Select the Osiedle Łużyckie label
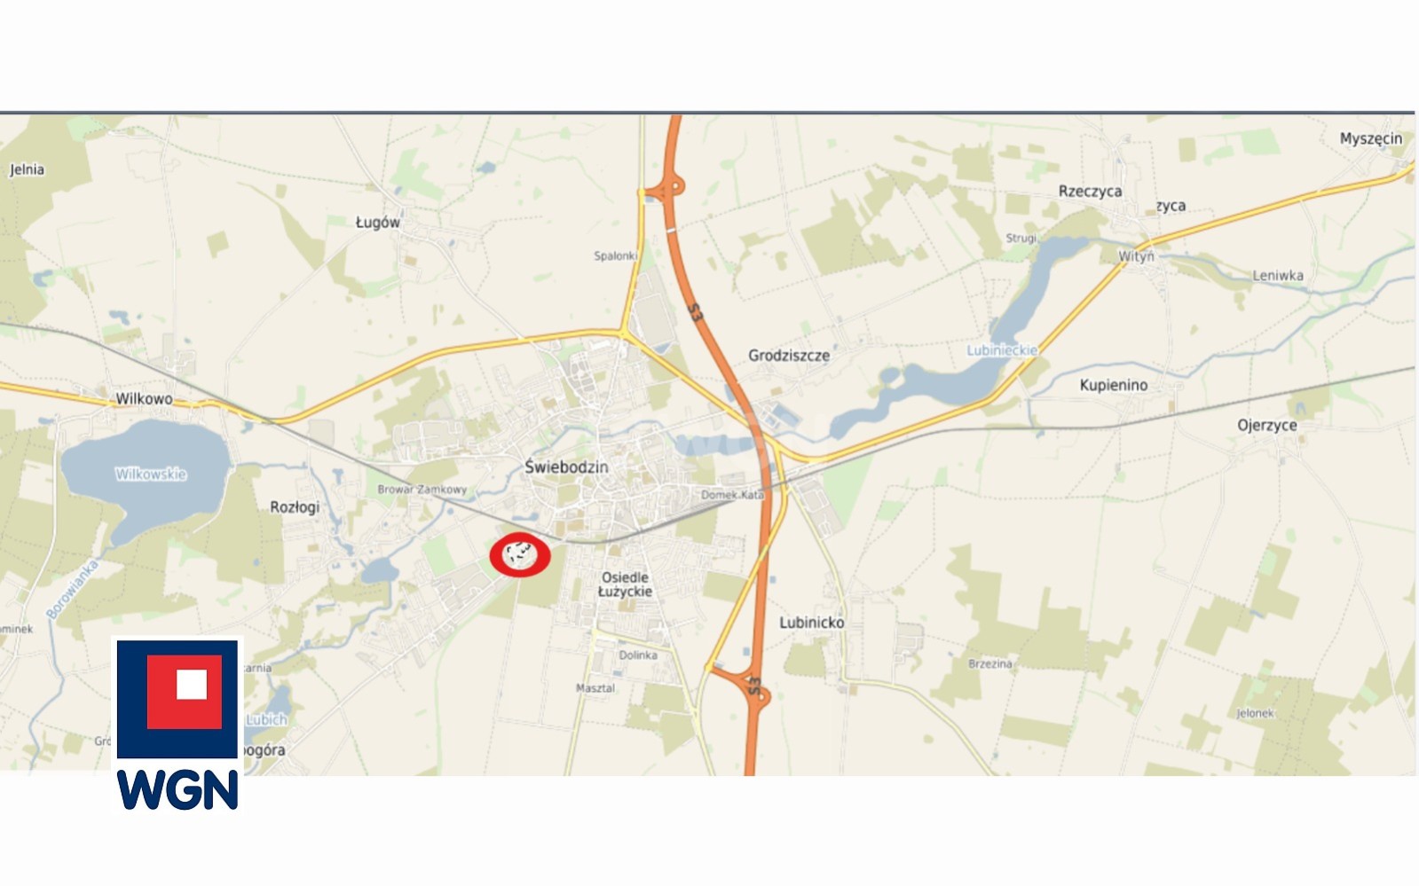Screen dimensions: 1419x886 [x=625, y=584]
